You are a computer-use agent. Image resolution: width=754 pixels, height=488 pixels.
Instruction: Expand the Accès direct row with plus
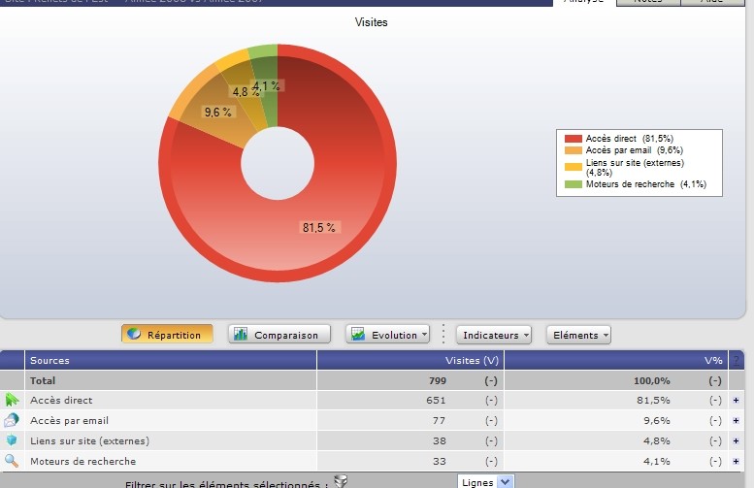[x=737, y=401]
